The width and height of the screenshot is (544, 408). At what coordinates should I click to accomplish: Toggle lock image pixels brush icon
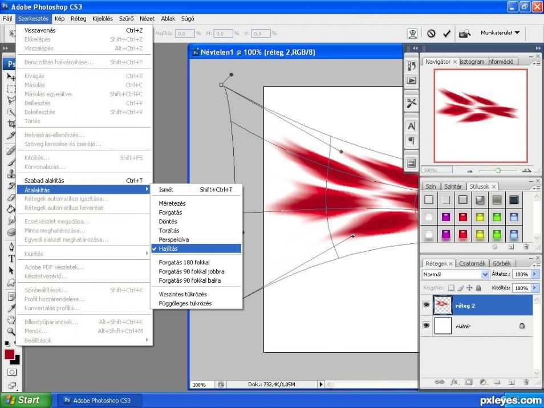460,288
